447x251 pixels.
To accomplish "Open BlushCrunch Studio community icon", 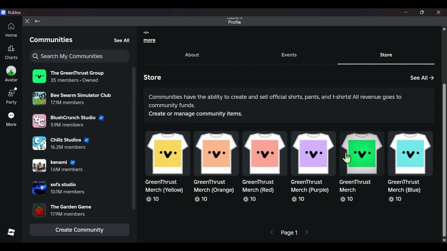I will click(39, 121).
